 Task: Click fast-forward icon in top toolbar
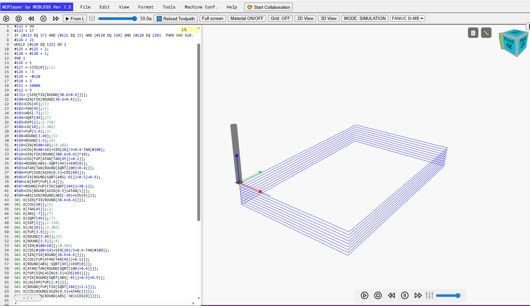click(x=56, y=19)
